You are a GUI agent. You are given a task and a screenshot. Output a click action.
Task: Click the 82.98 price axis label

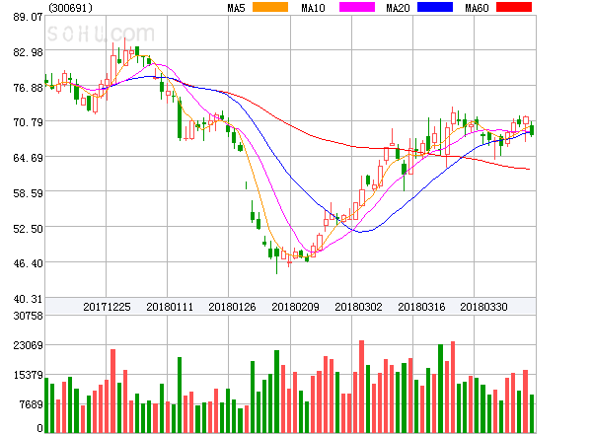(28, 52)
